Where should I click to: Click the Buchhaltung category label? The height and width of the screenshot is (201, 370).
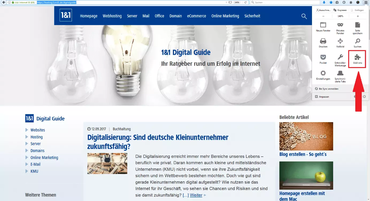pos(122,129)
